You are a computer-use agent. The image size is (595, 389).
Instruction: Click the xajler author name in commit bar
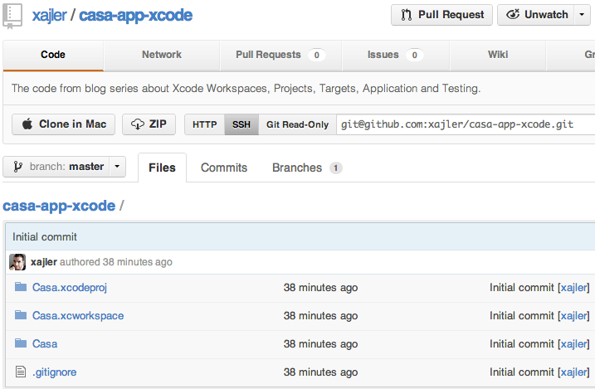pyautogui.click(x=44, y=262)
